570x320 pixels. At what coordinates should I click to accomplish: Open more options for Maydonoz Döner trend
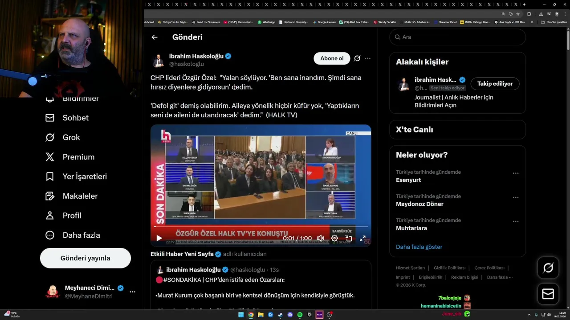[x=516, y=197]
